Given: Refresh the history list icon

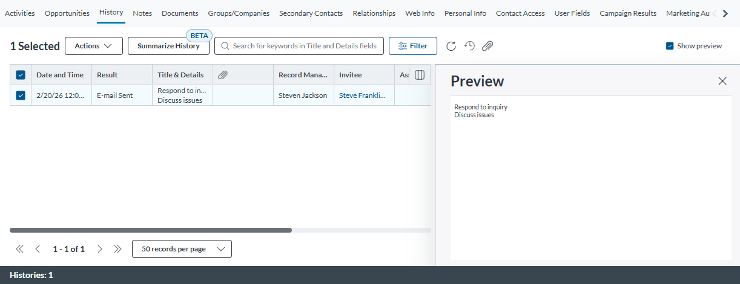Looking at the screenshot, I should 451,46.
